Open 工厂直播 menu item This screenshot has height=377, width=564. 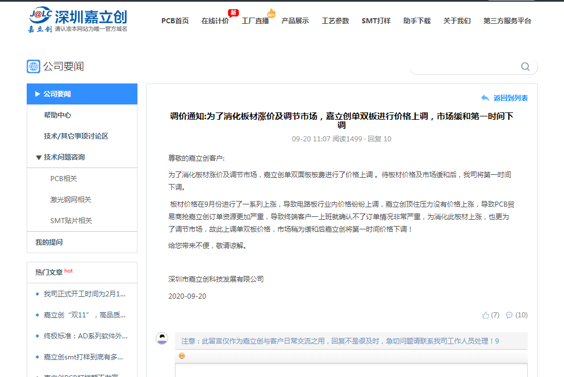256,21
